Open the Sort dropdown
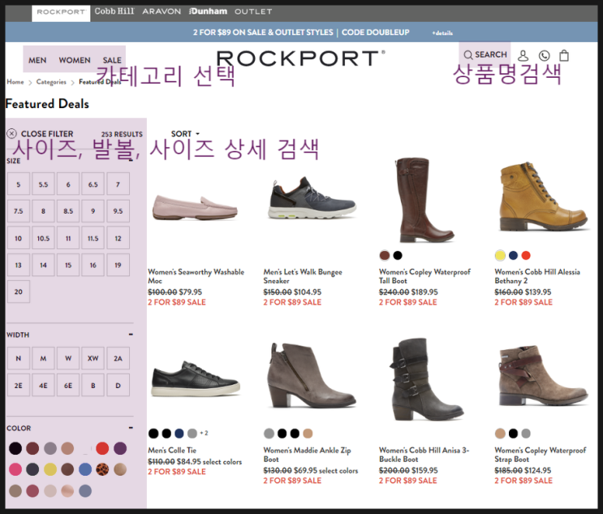 [x=185, y=134]
